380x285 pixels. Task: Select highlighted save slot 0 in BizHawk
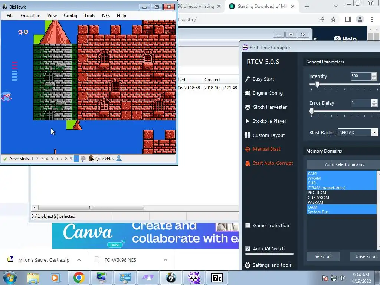tap(76, 159)
